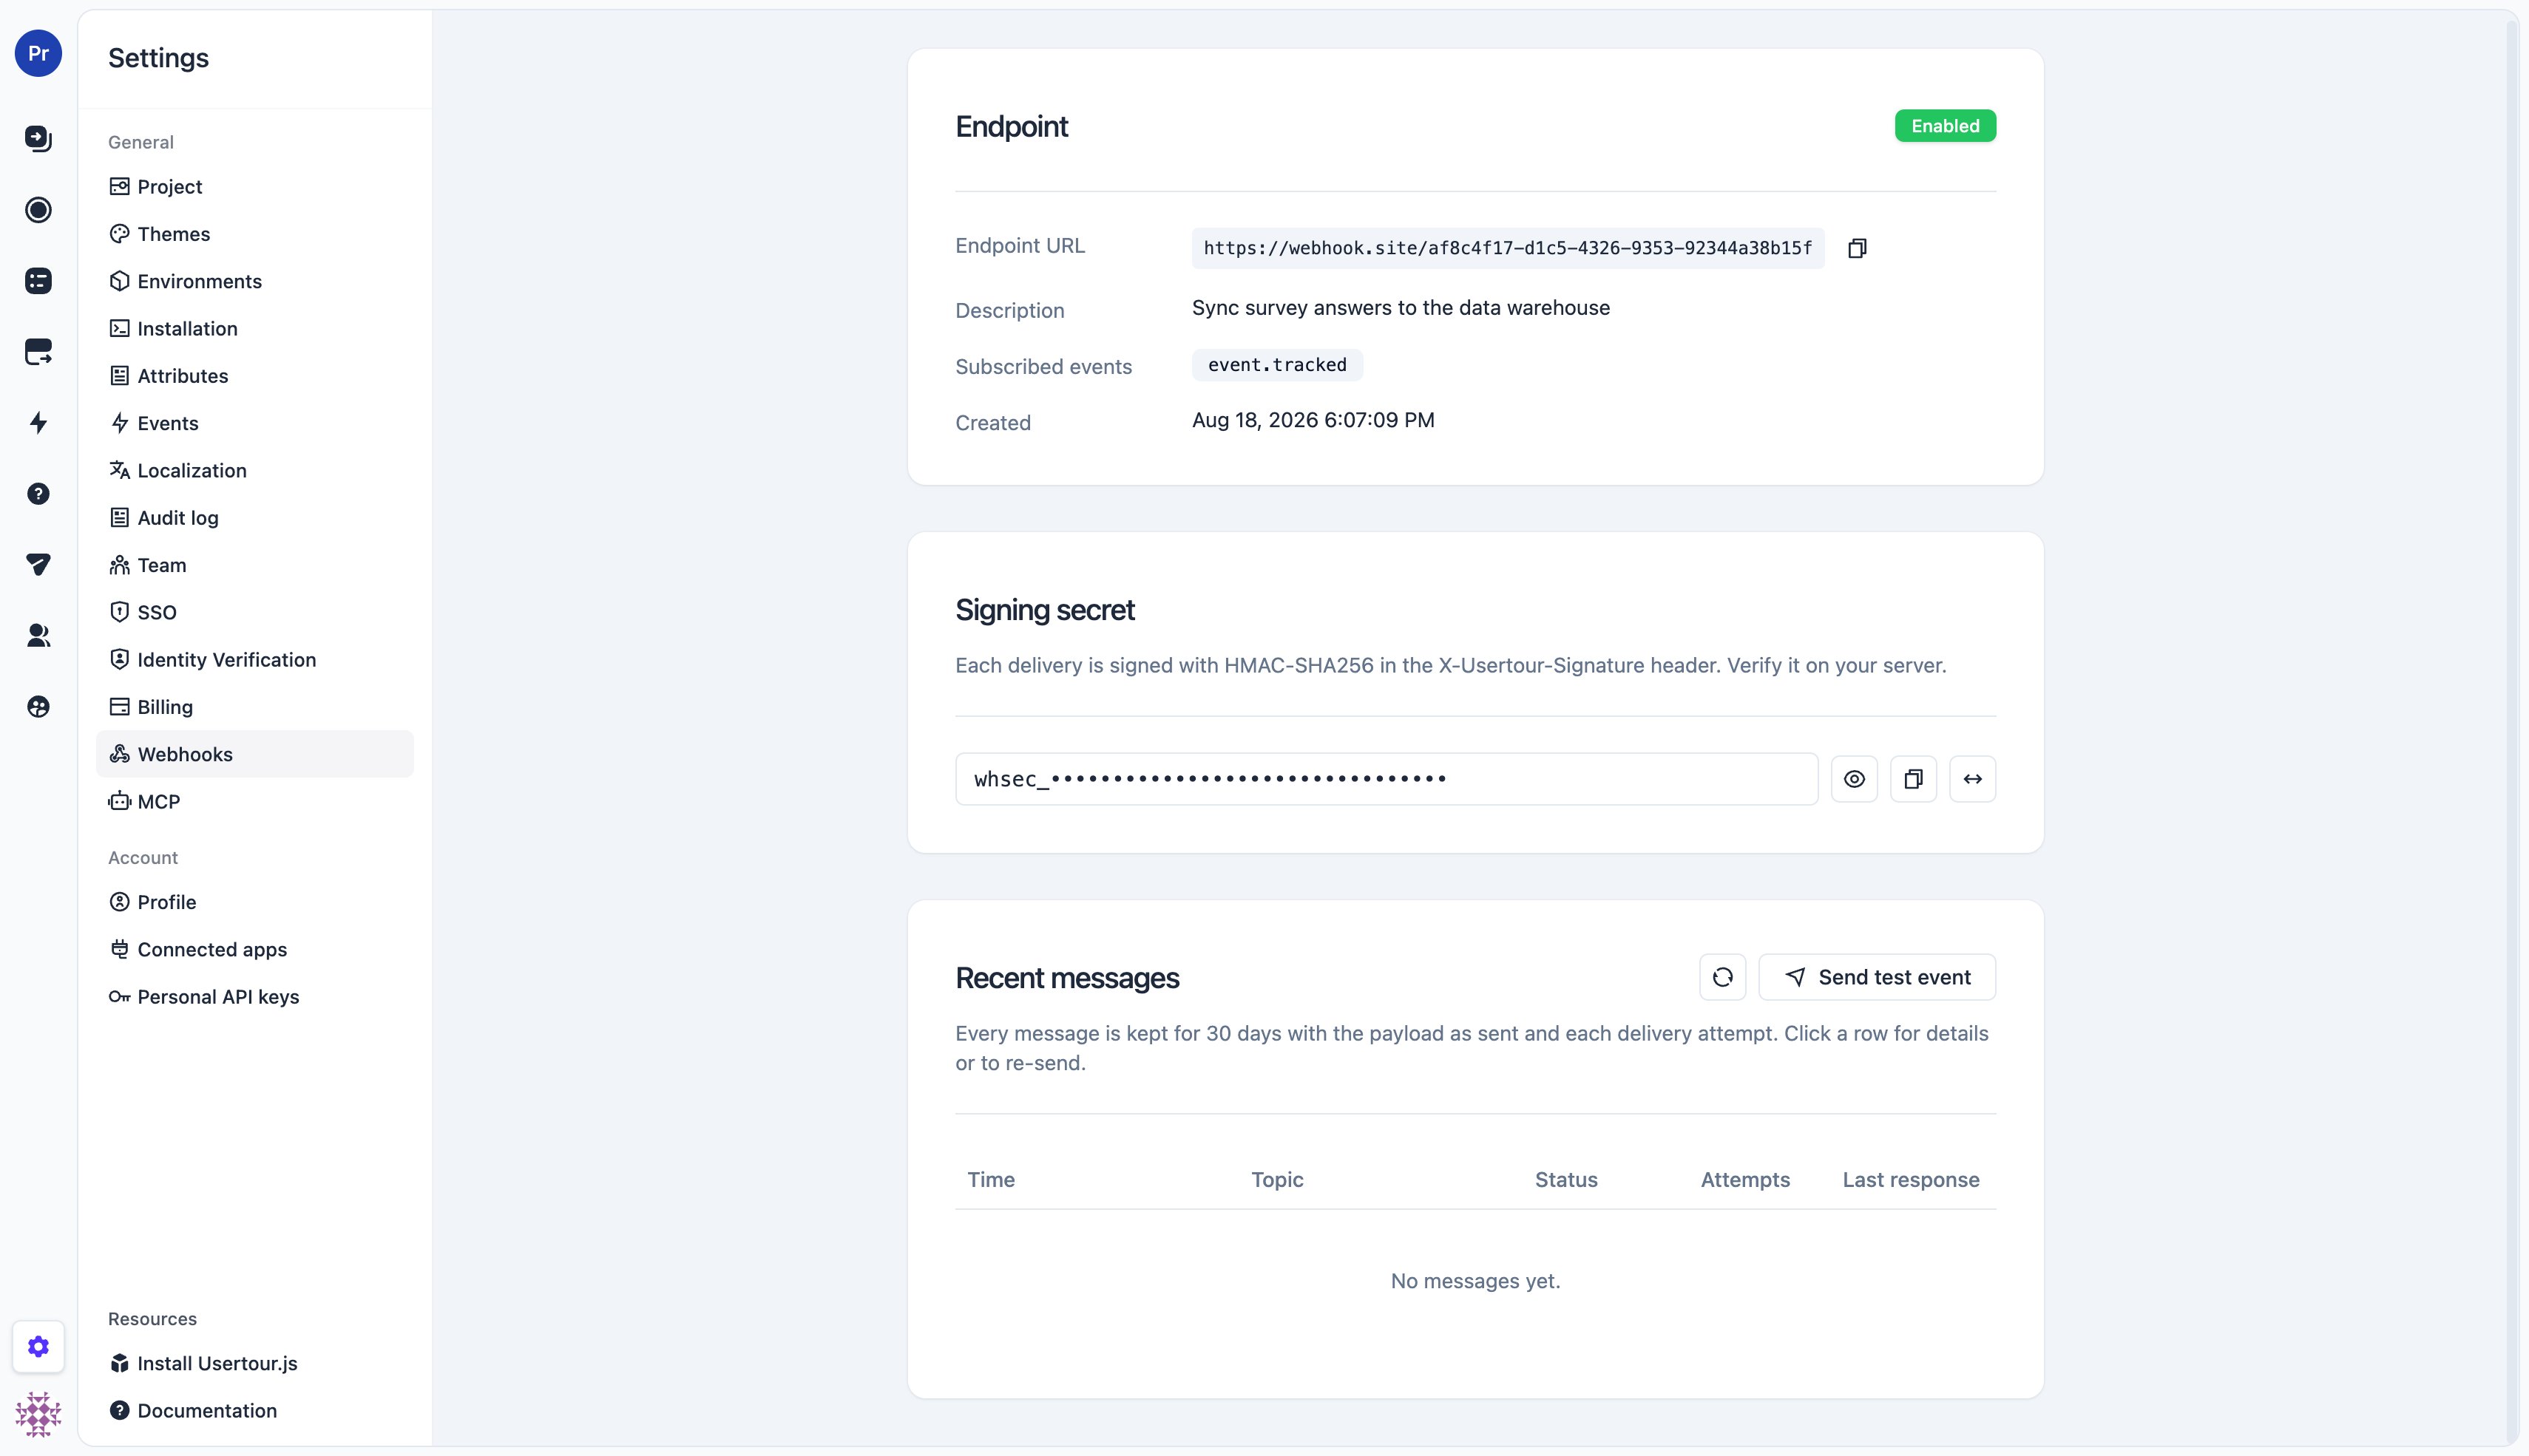
Task: Open Environments settings
Action: tap(254, 281)
